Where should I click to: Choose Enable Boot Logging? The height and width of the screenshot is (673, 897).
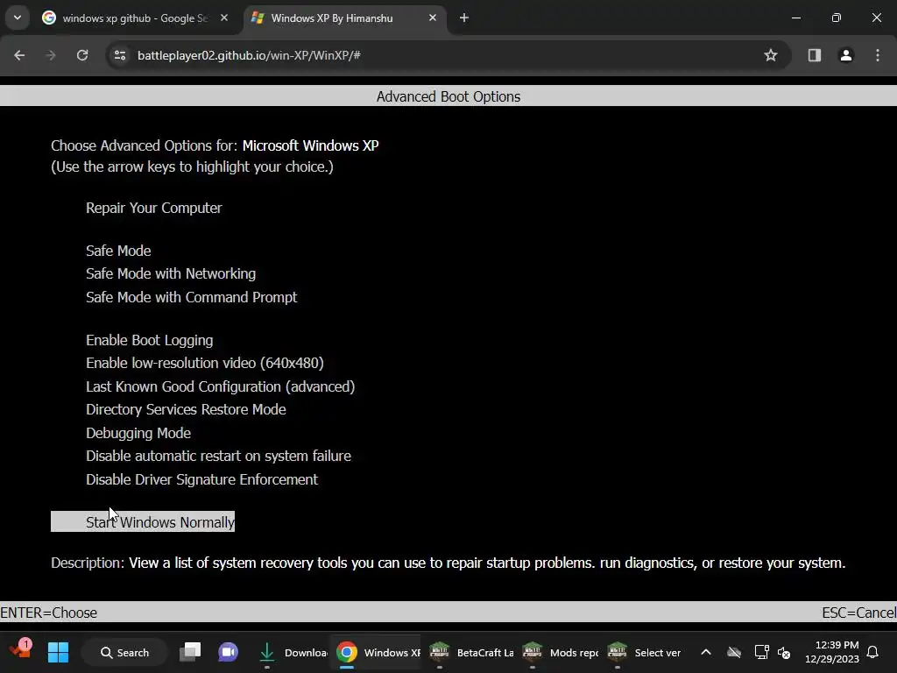[x=149, y=340]
